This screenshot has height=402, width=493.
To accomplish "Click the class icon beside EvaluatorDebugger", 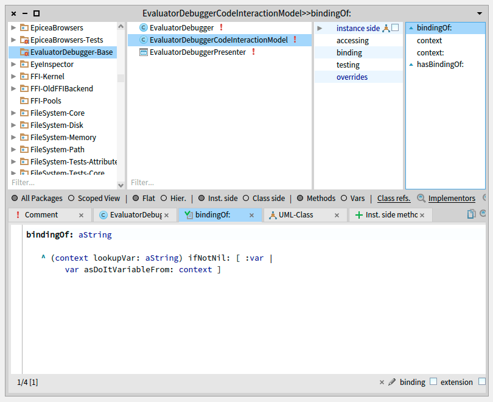I will [x=144, y=28].
